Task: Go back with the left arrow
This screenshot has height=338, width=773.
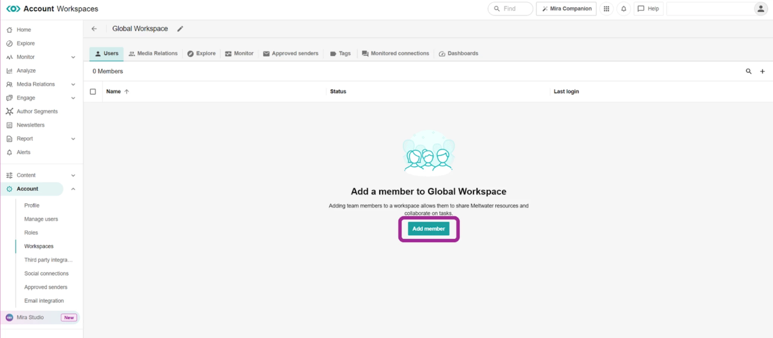Action: pos(94,29)
